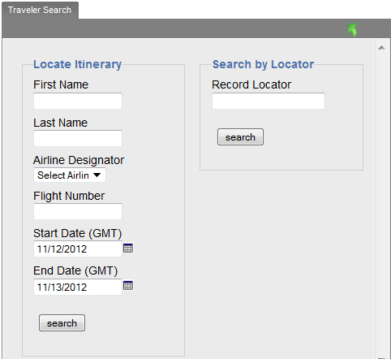Focus the Last Name input field

click(x=78, y=138)
